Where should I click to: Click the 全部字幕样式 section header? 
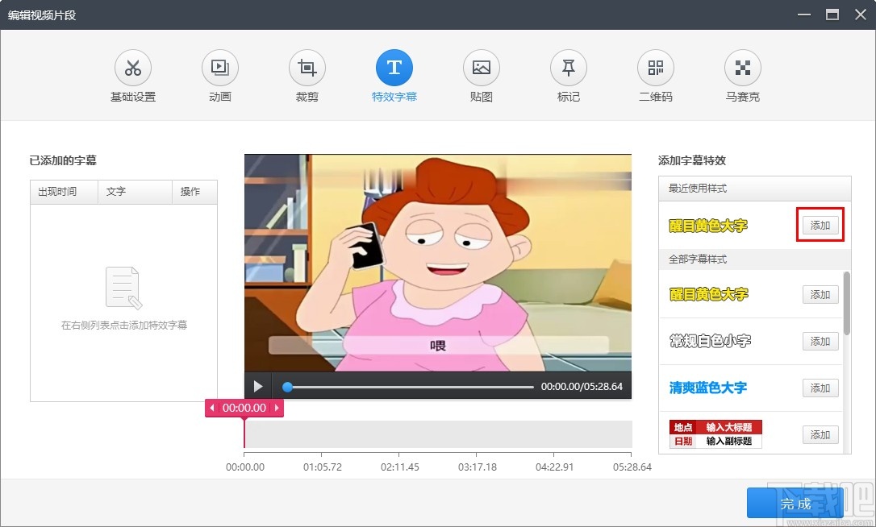pyautogui.click(x=754, y=259)
